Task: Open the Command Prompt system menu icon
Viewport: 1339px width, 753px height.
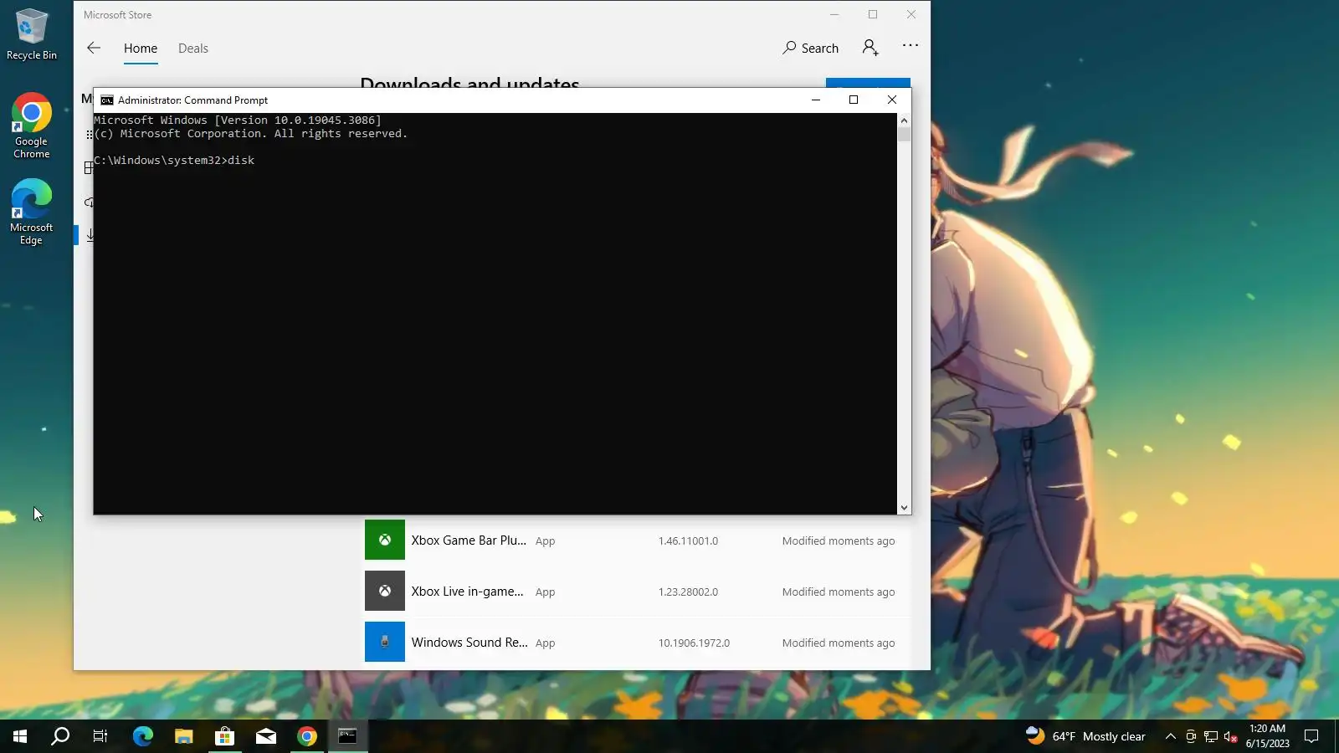Action: pos(107,100)
